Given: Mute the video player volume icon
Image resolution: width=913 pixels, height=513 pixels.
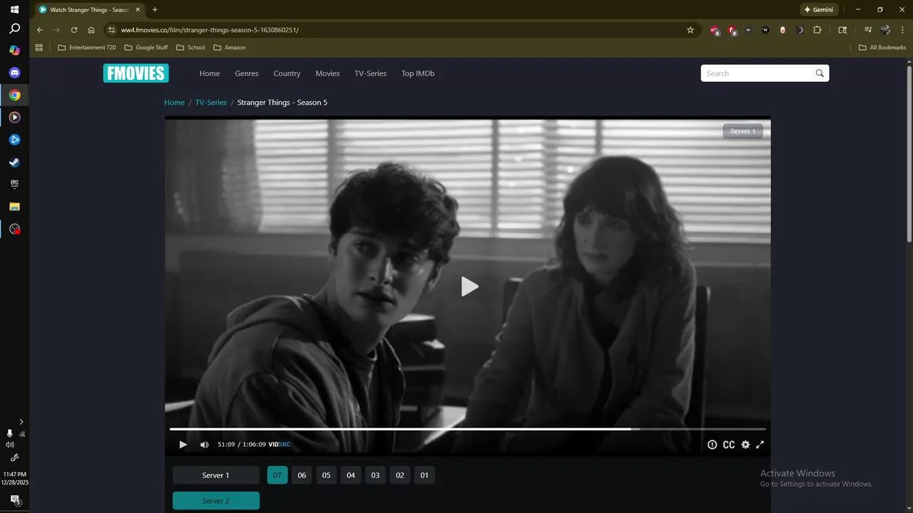Looking at the screenshot, I should (204, 445).
